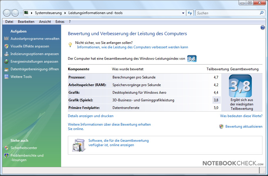Open Autostartprogramme verwalten task link
The image size is (268, 176).
[35, 39]
